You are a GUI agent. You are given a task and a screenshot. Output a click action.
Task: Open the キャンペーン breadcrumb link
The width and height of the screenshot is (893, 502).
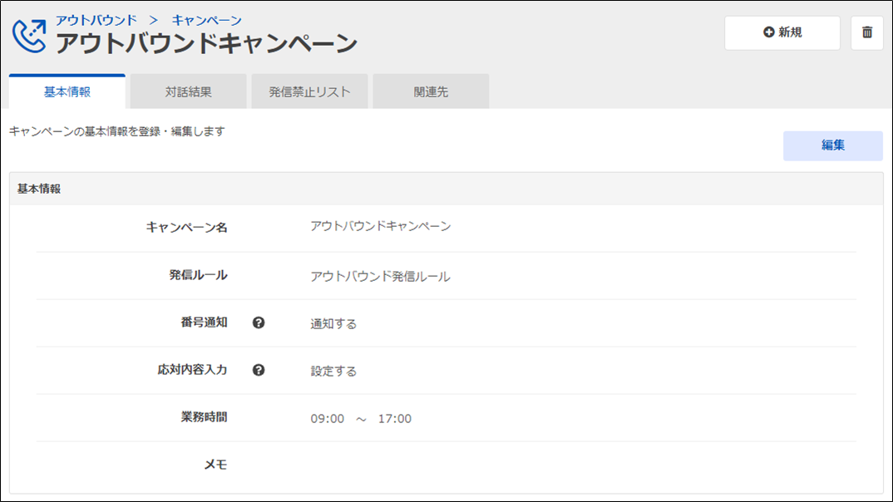click(x=207, y=21)
